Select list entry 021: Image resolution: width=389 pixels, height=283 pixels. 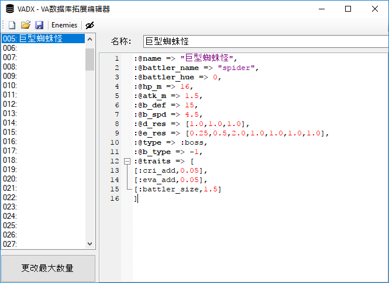coord(43,188)
